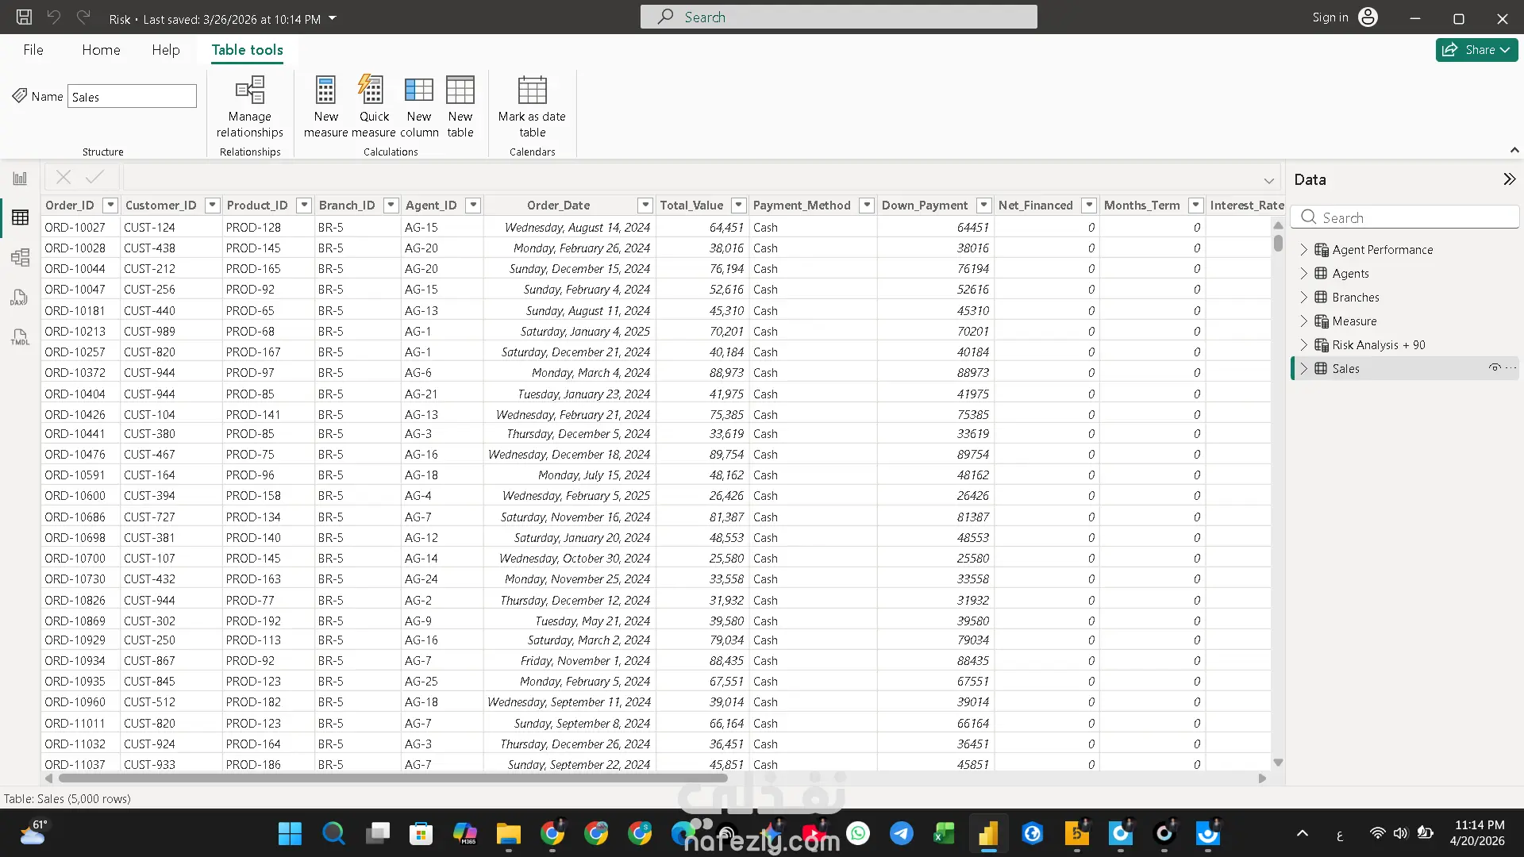Viewport: 1524px width, 857px height.
Task: Open Total_Value column filter dropdown
Action: (x=738, y=206)
